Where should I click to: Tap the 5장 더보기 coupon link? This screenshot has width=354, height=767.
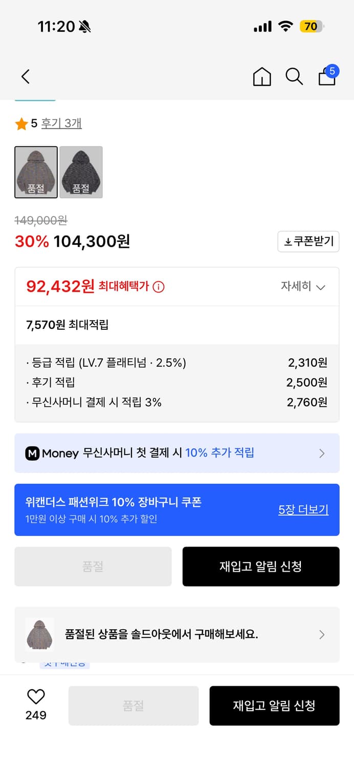[x=303, y=510]
